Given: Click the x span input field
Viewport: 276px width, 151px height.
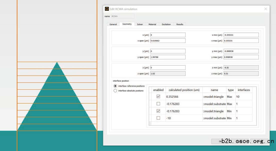Looking at the screenshot, I should pyautogui.click(x=168, y=41).
